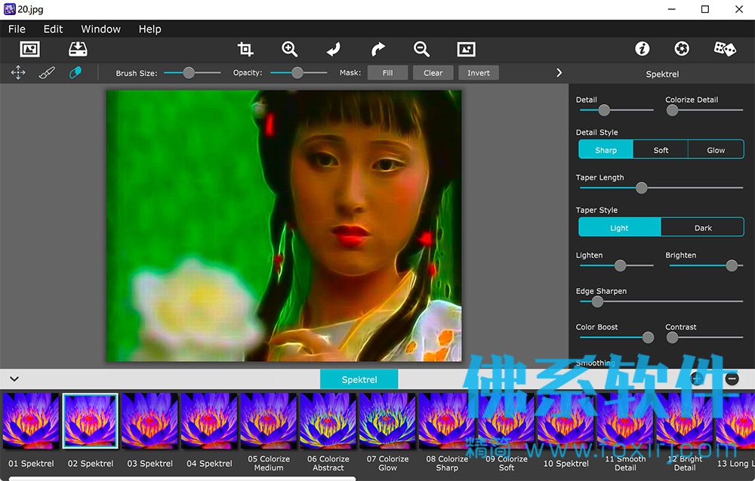
Task: Switch Taper Style to Dark
Action: click(702, 228)
